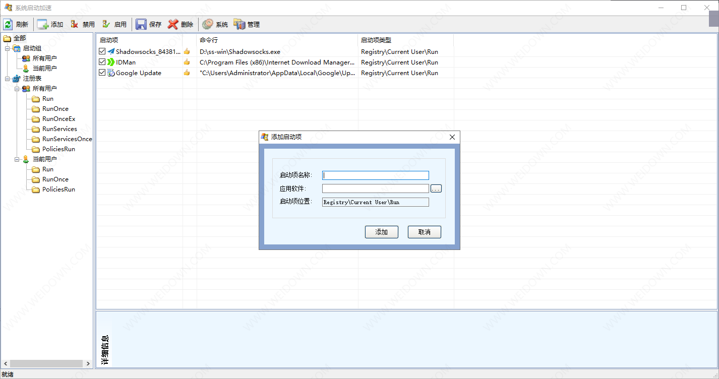Click Google Update's command line cell
719x379 pixels.
tap(277, 73)
